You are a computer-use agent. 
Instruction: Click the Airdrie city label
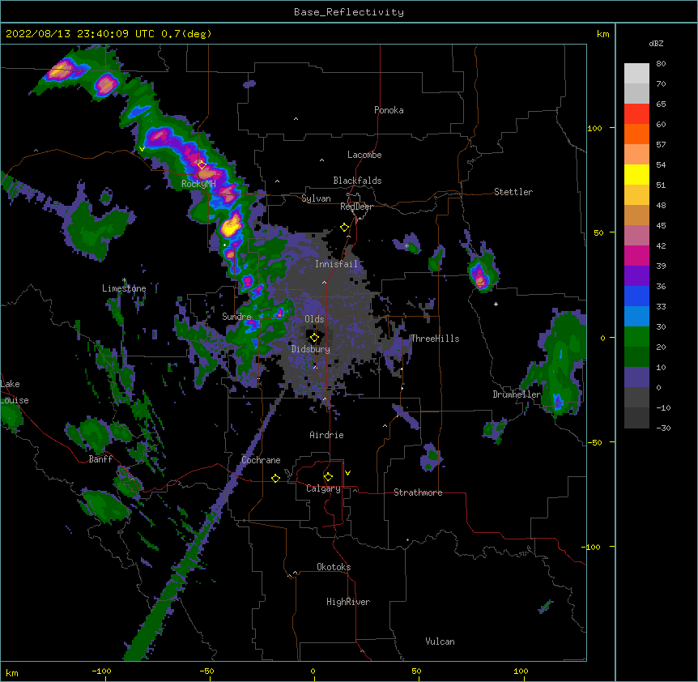click(327, 435)
